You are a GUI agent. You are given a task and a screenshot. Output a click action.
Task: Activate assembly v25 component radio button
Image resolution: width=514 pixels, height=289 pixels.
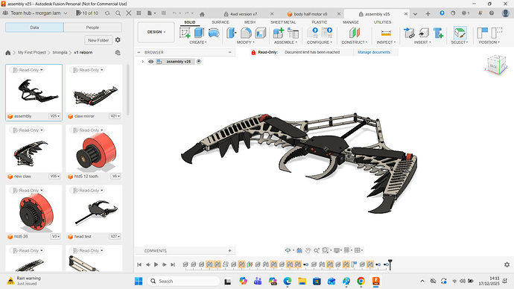(x=199, y=62)
